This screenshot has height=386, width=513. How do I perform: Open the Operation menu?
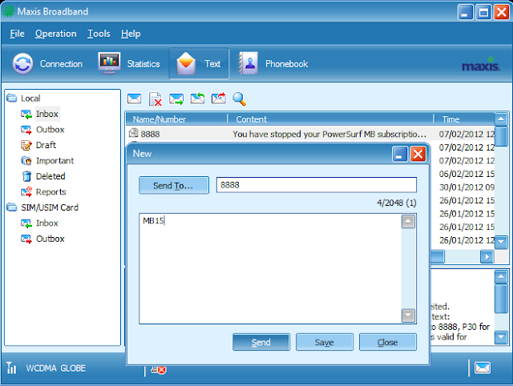(55, 34)
